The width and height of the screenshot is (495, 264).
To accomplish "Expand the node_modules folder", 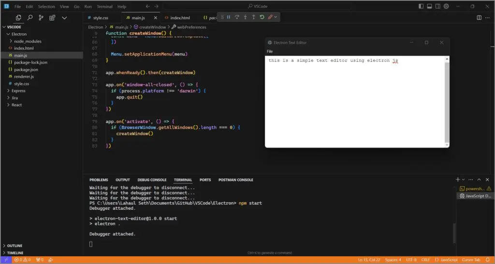I will click(28, 41).
